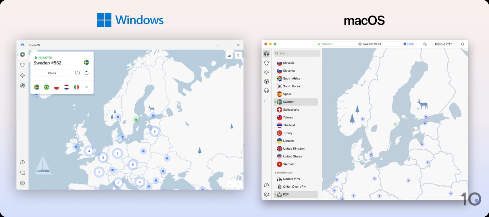Select Ukraine in the country list
Viewport: 489px width, 217px height.
click(296, 141)
